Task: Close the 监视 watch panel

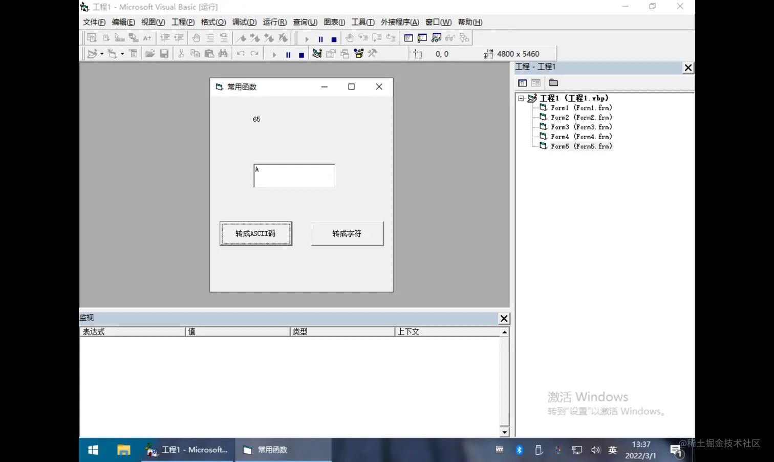Action: (504, 318)
